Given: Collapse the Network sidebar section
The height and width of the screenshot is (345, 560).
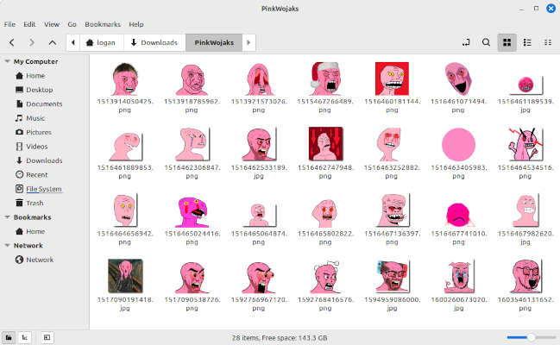Looking at the screenshot, I should [x=7, y=245].
